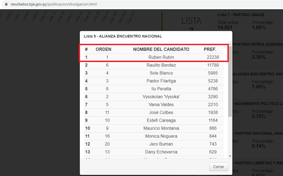Click the Vania Valdes row
Screen dimensions: 283x176
point(161,105)
